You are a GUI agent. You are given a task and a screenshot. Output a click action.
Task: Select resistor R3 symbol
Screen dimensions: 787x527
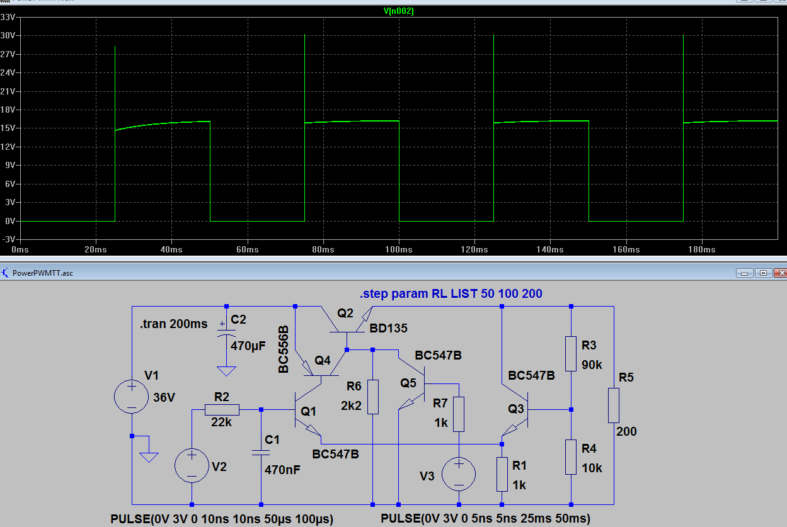coord(570,353)
